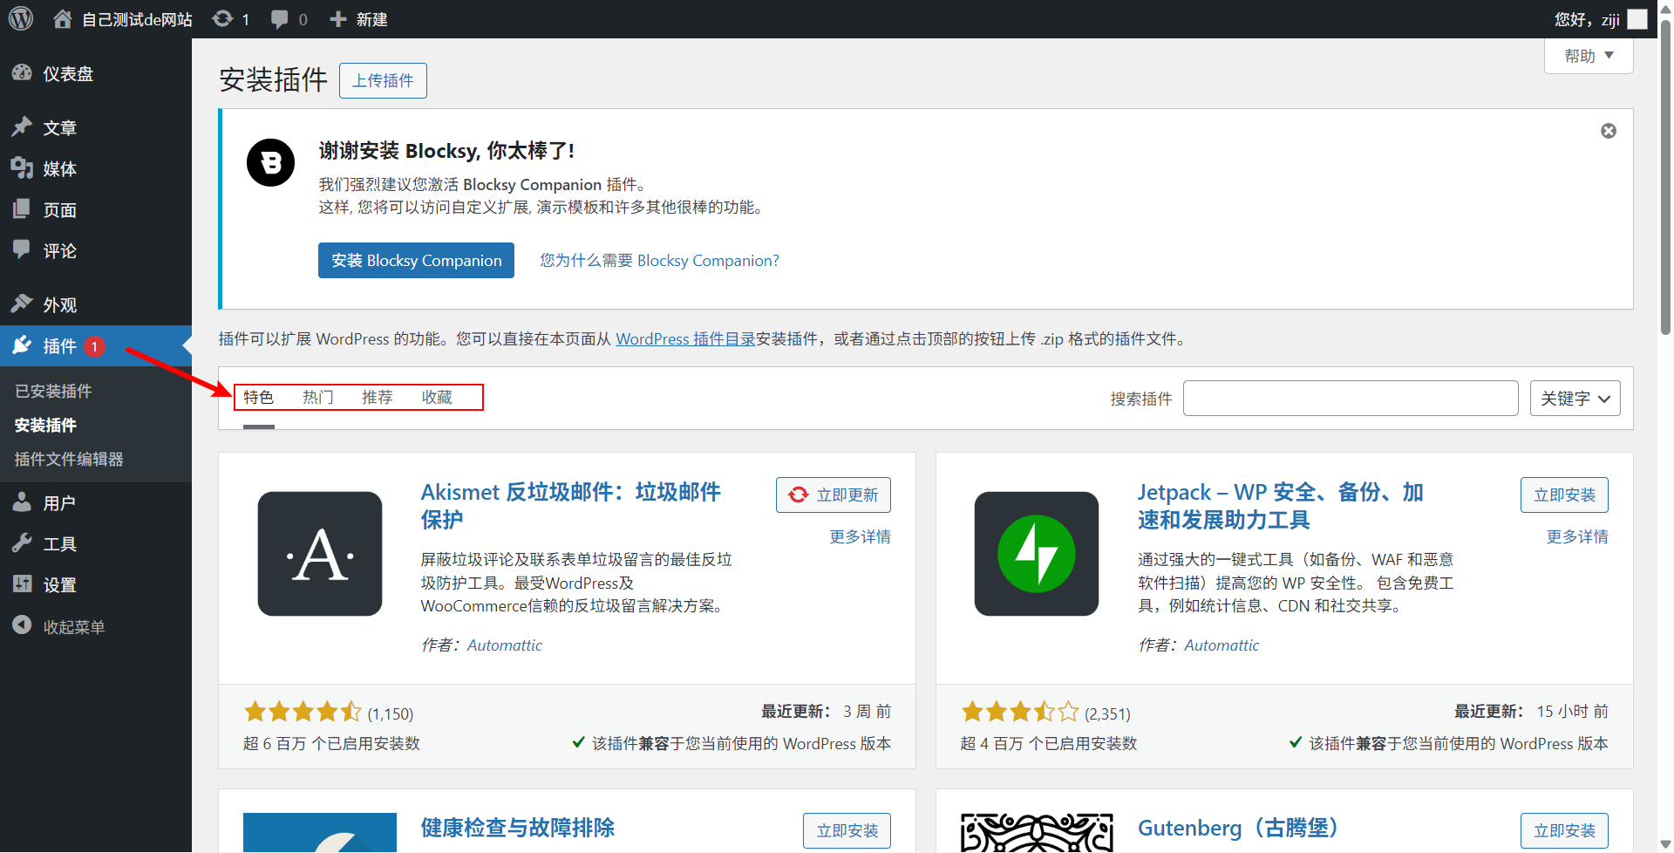Image resolution: width=1674 pixels, height=853 pixels.
Task: Click the 外观 paintbrush icon in sidebar
Action: [22, 304]
